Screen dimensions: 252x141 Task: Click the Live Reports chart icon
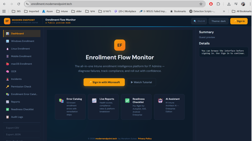coord(94,101)
